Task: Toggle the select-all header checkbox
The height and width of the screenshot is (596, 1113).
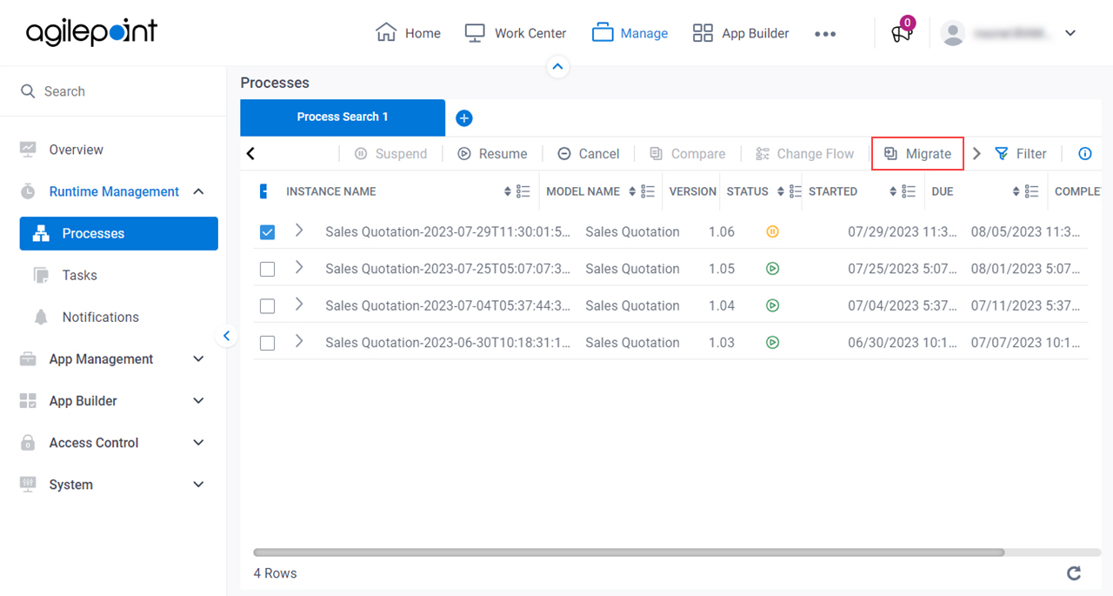Action: point(264,191)
